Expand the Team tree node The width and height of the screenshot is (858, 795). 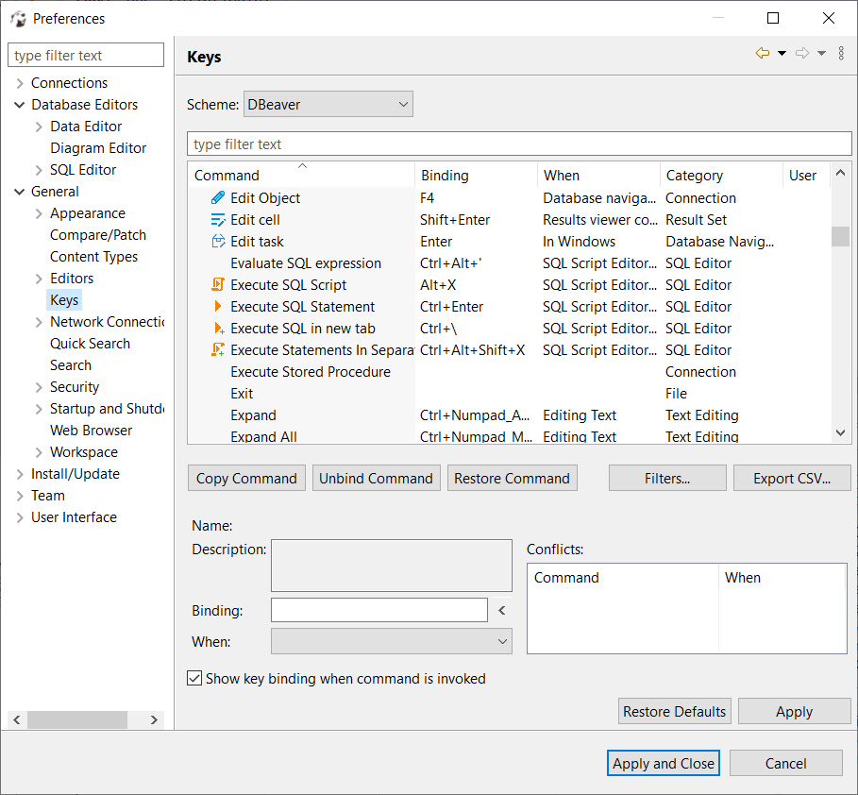pos(20,496)
